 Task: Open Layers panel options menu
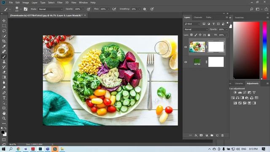point(227,17)
